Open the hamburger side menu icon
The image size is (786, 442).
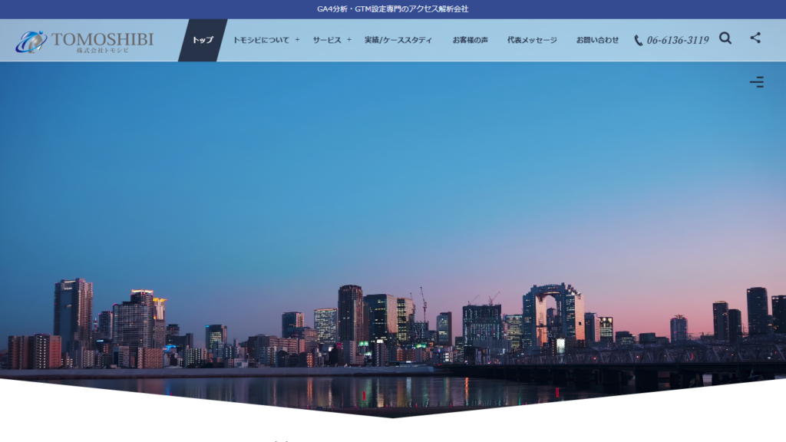(757, 82)
